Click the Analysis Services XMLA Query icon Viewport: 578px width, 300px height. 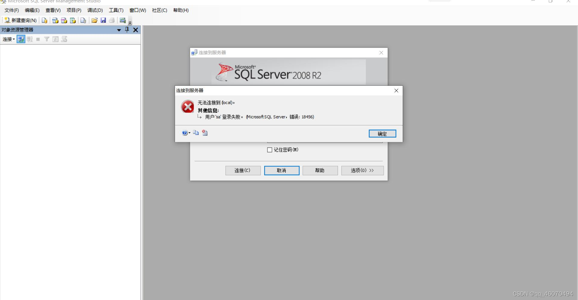coord(73,20)
